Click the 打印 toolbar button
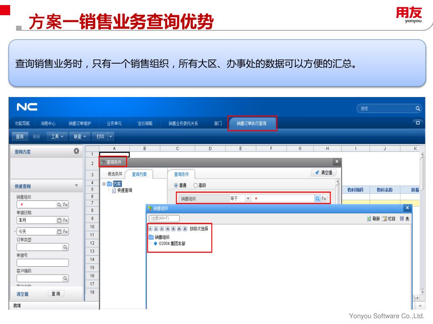This screenshot has height=324, width=433. pos(100,136)
